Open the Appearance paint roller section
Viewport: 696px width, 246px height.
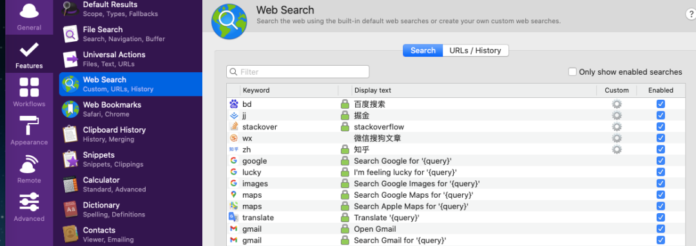[29, 130]
